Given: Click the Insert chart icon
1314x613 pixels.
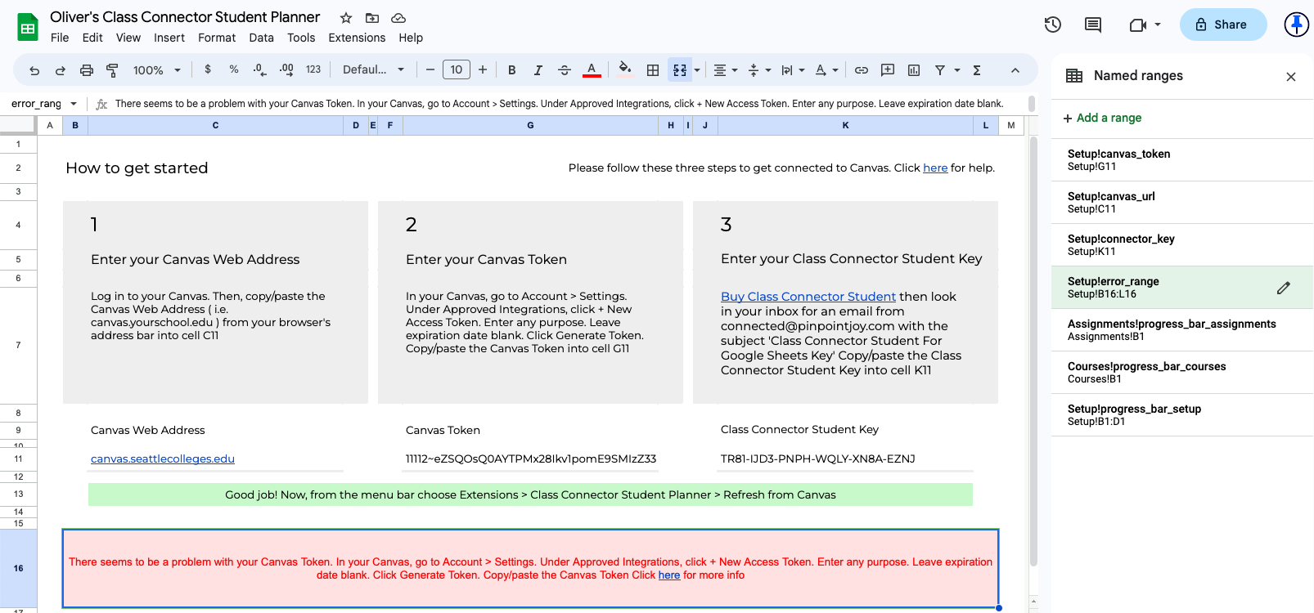Looking at the screenshot, I should (914, 70).
